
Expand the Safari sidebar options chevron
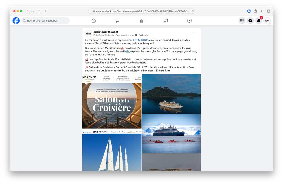(x=33, y=11)
